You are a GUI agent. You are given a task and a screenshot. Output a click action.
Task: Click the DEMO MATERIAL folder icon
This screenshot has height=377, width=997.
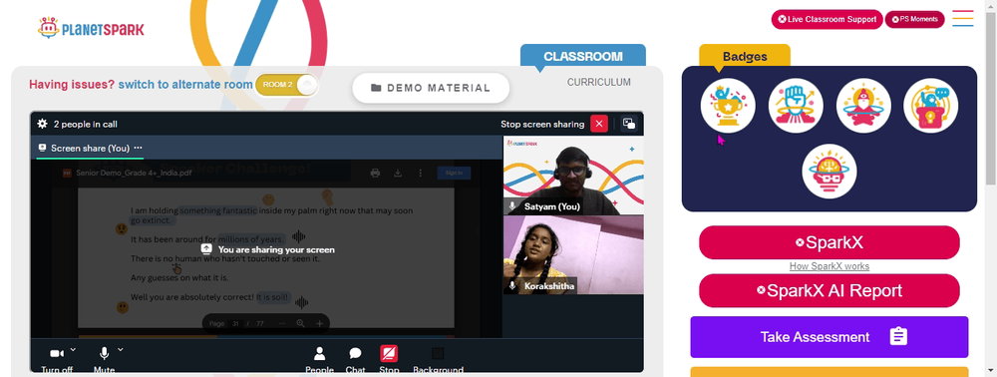[376, 88]
